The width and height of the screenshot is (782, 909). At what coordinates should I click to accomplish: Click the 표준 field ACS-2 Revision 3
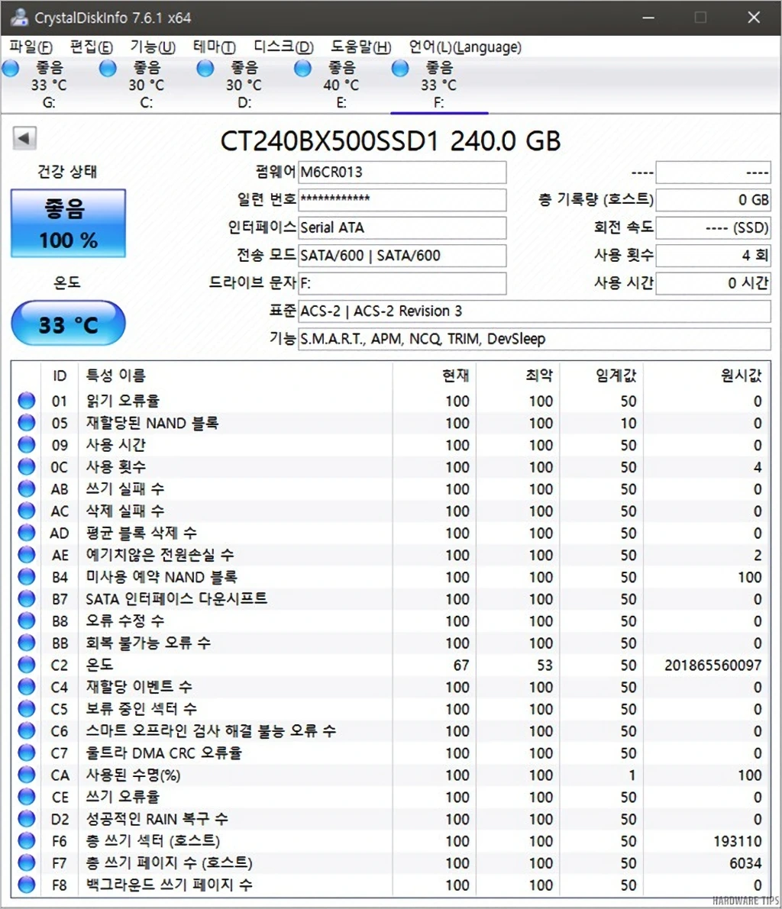click(535, 311)
